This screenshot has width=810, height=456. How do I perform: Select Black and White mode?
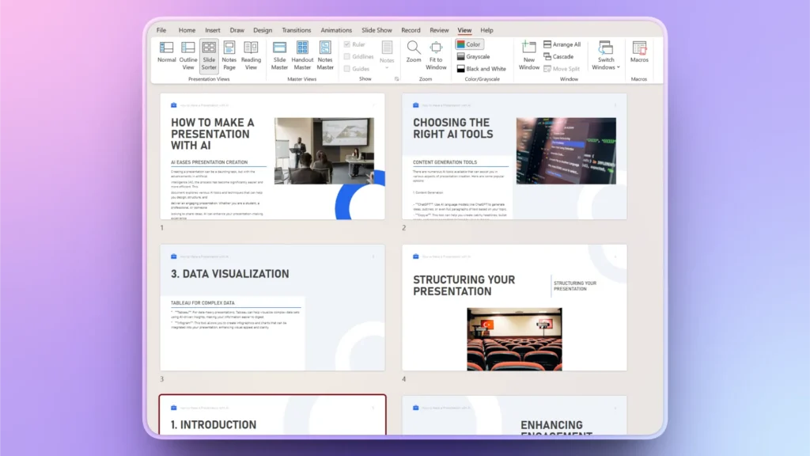(x=482, y=69)
